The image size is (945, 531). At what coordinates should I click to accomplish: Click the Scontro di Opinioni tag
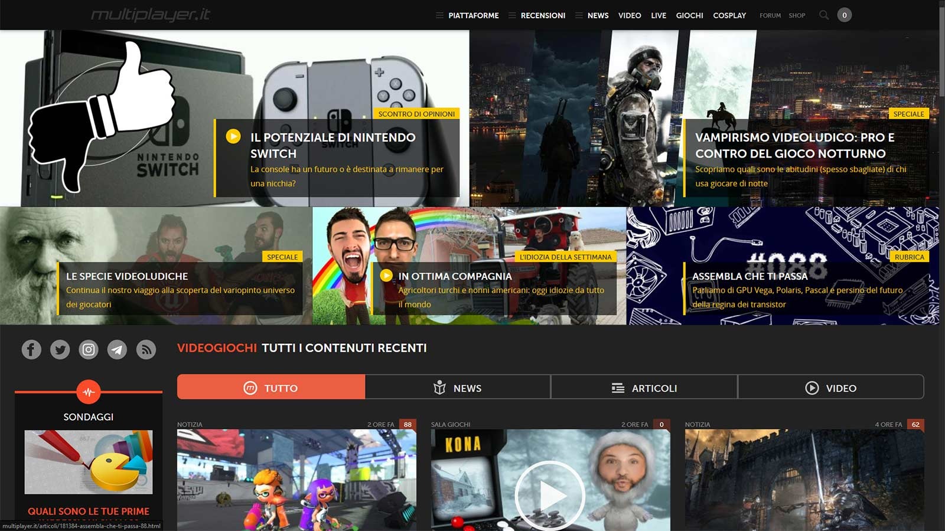point(416,114)
